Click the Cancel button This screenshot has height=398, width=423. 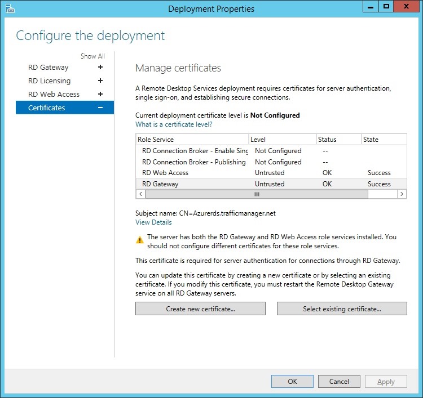point(339,381)
